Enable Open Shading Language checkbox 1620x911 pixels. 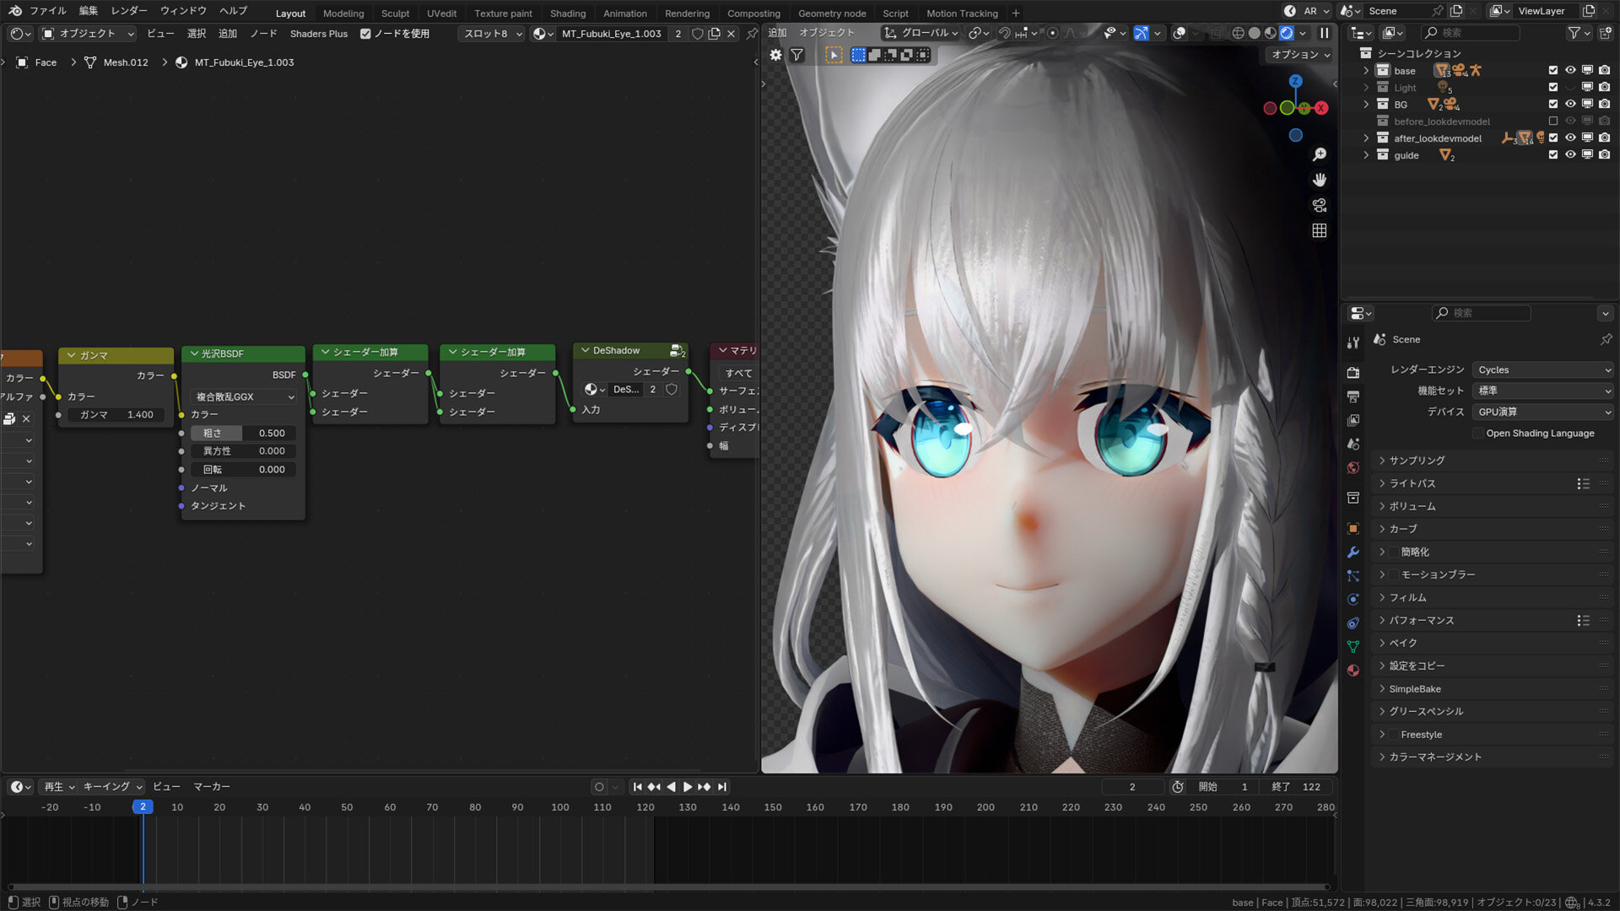1477,433
